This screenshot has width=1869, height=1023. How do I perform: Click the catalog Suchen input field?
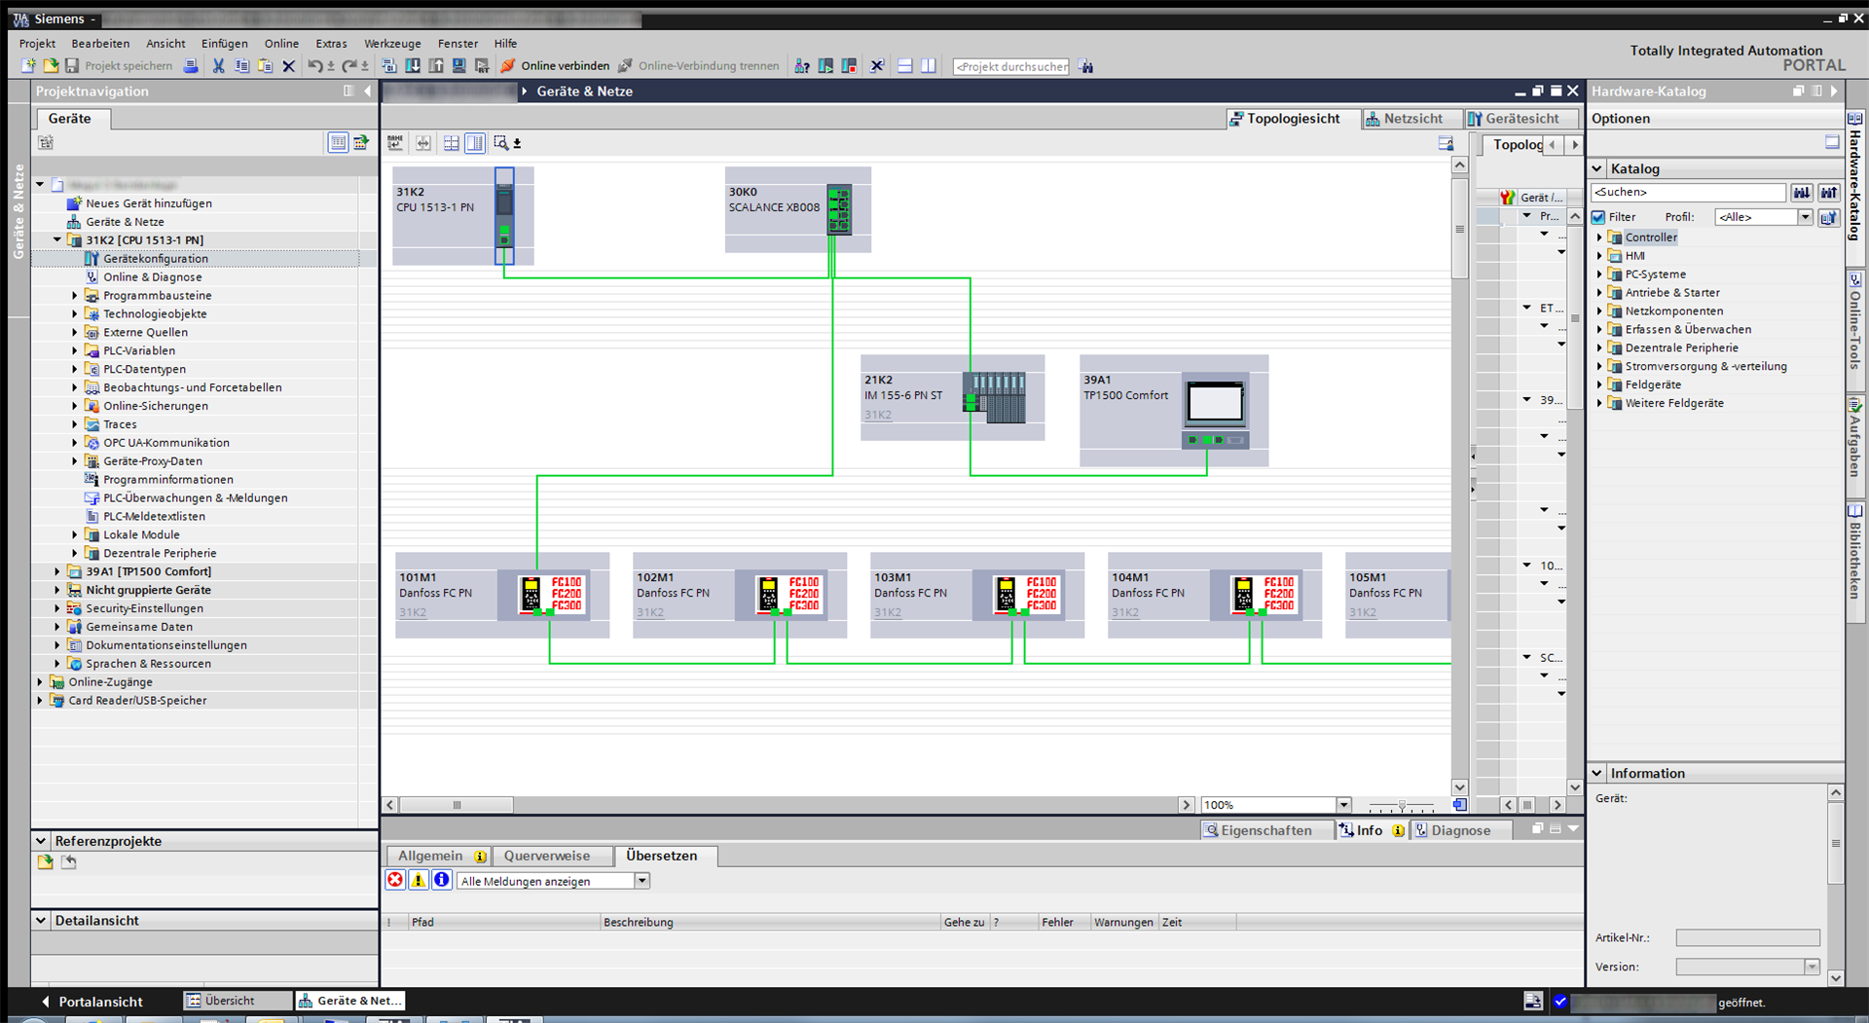[x=1688, y=193]
